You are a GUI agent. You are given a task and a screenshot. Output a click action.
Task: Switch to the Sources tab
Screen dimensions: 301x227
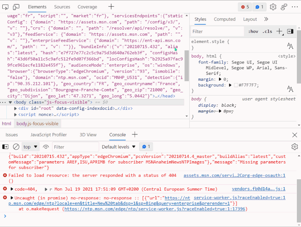click(62, 7)
